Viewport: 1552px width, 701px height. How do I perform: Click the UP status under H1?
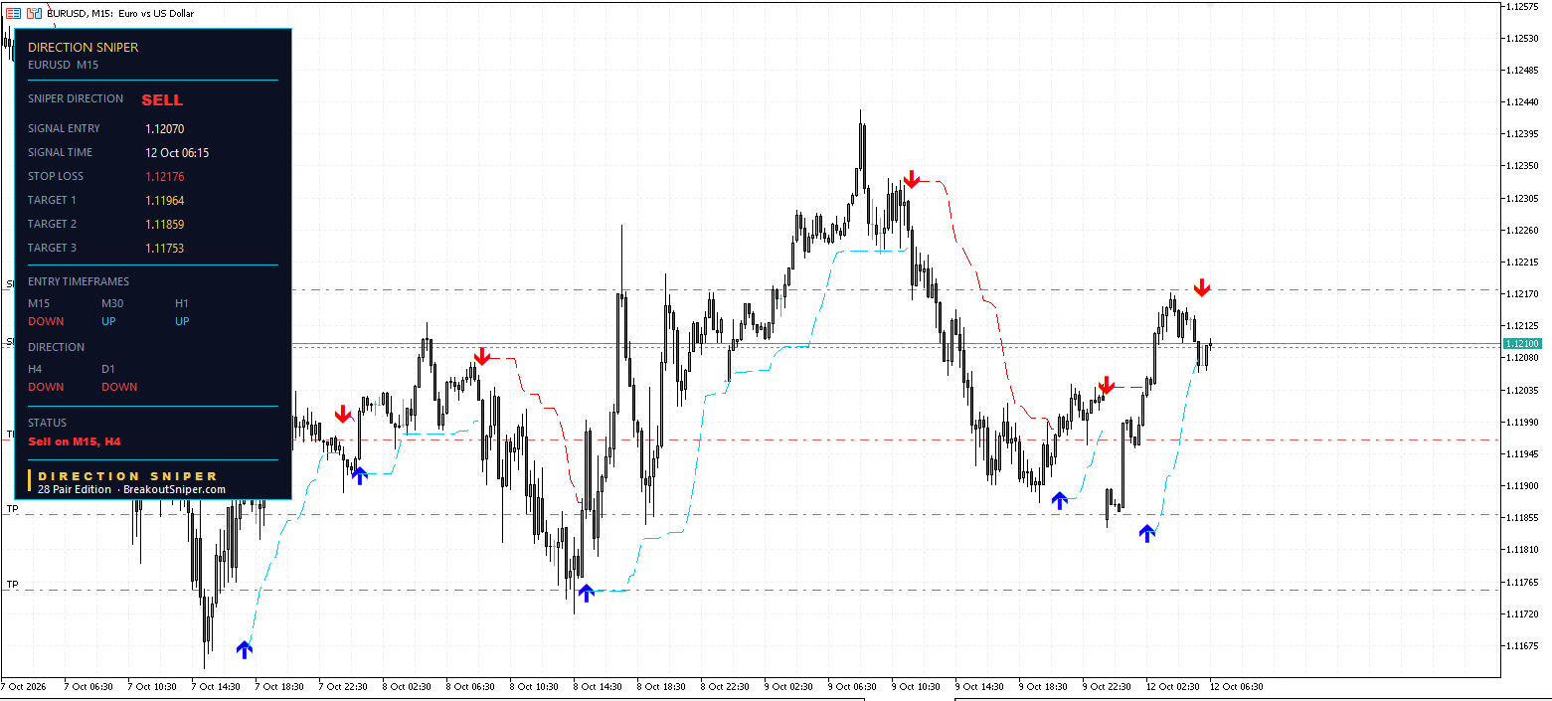(183, 321)
